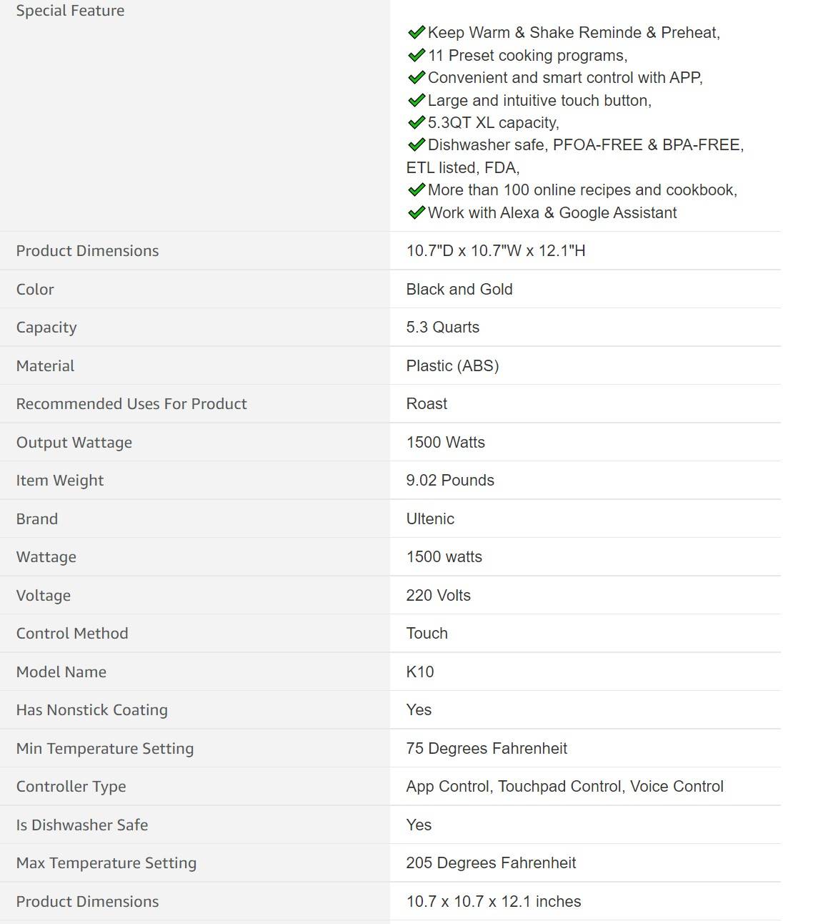Click the first Product Dimensions label
Image resolution: width=813 pixels, height=924 pixels.
point(87,251)
